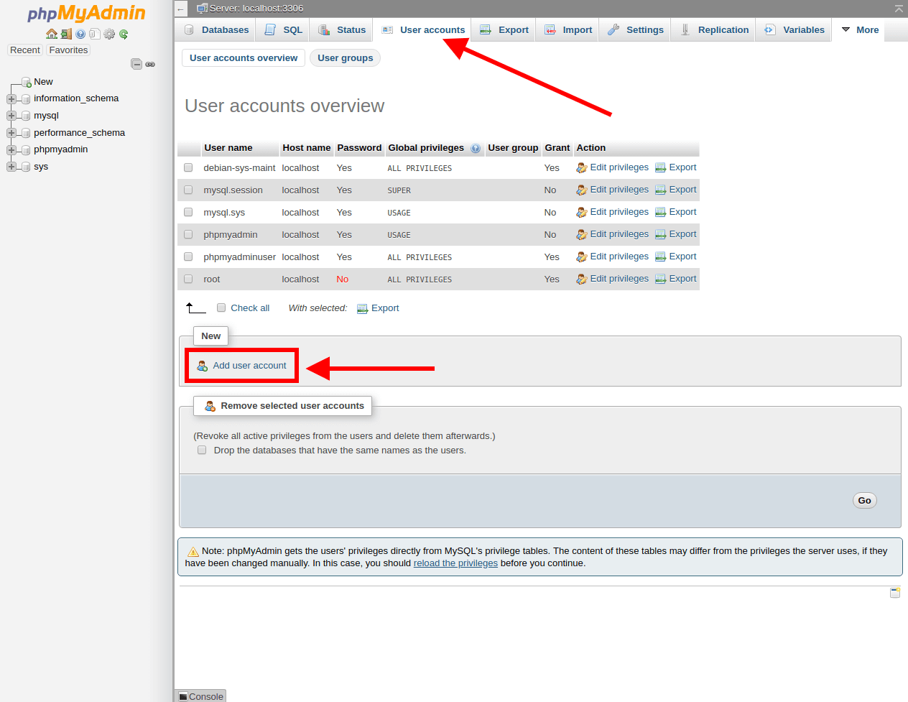Click the Export link for mysql.sys row
The width and height of the screenshot is (908, 702).
tap(682, 212)
